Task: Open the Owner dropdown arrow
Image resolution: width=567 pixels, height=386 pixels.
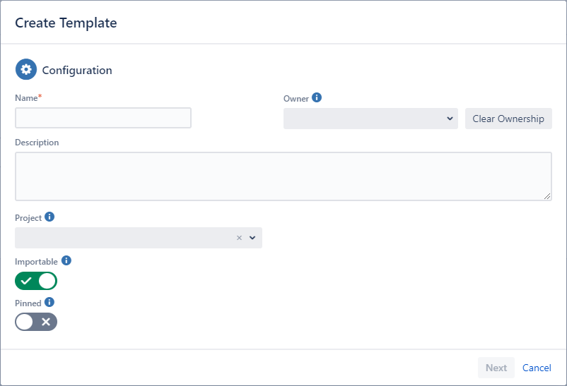Action: pos(450,119)
